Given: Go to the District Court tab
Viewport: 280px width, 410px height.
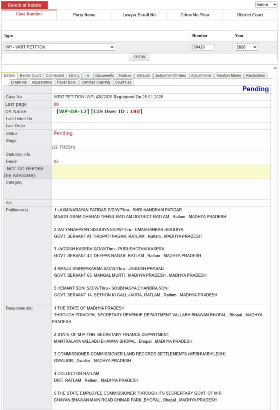Looking at the screenshot, I should click(250, 15).
